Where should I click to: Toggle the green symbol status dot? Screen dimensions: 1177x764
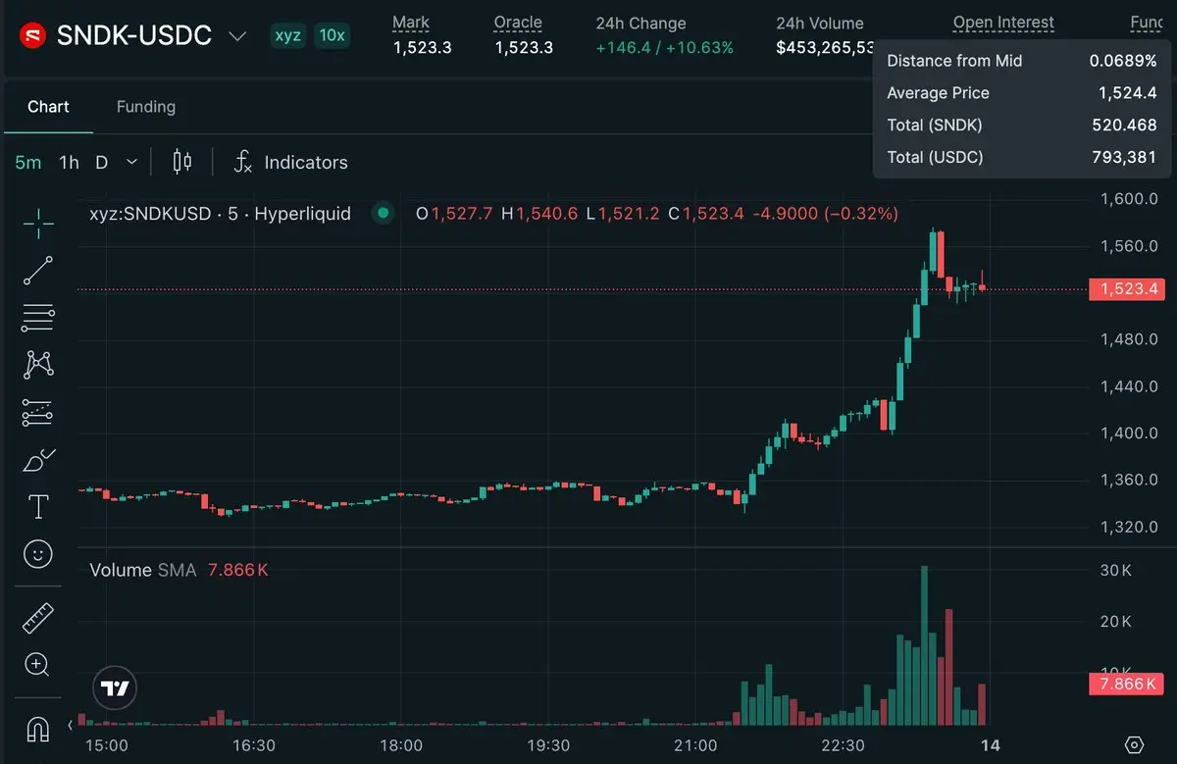(x=383, y=213)
